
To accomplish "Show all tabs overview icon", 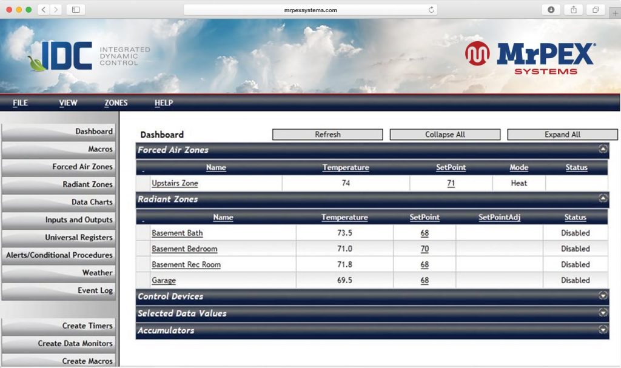I will (596, 10).
